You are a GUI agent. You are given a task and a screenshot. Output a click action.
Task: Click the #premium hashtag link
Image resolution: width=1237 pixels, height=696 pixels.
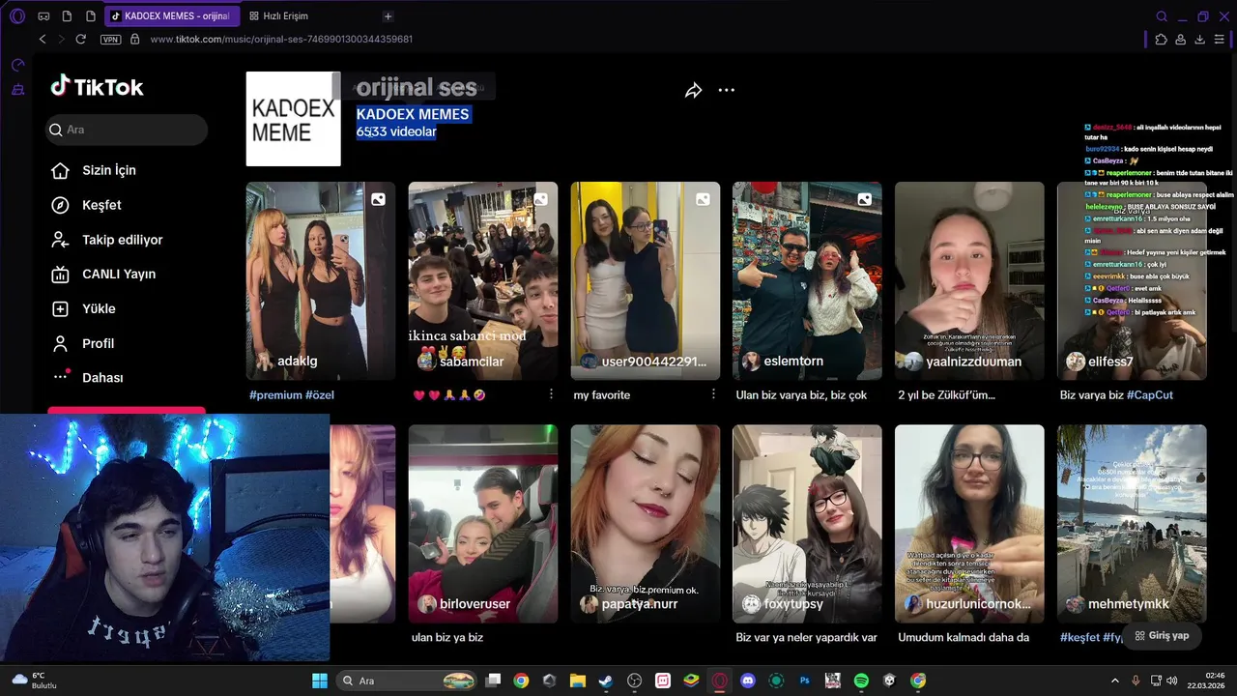tap(275, 395)
